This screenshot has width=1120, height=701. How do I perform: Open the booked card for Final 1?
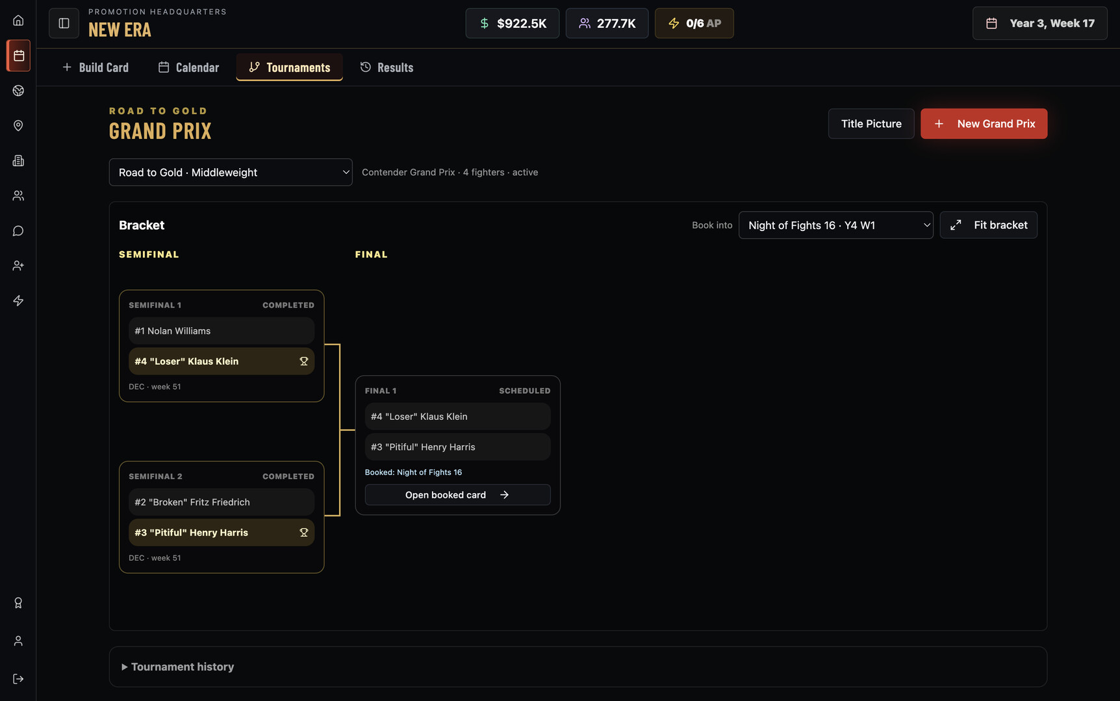[x=457, y=495]
